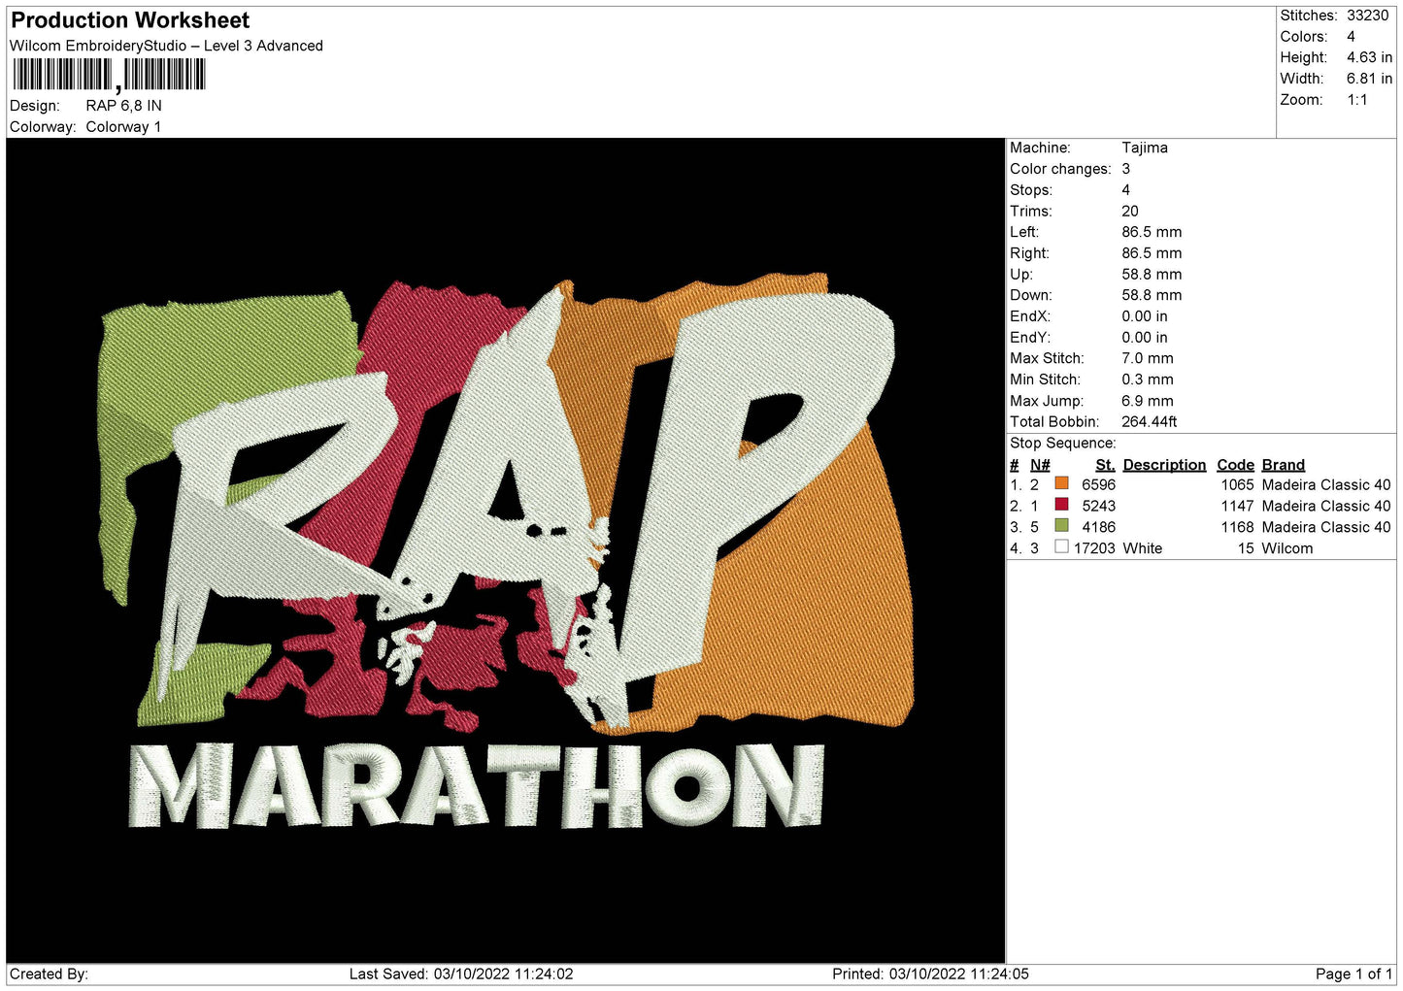The height and width of the screenshot is (991, 1403).
Task: Click the Max Stitch value '7.0 mm'
Action: pyautogui.click(x=1148, y=358)
